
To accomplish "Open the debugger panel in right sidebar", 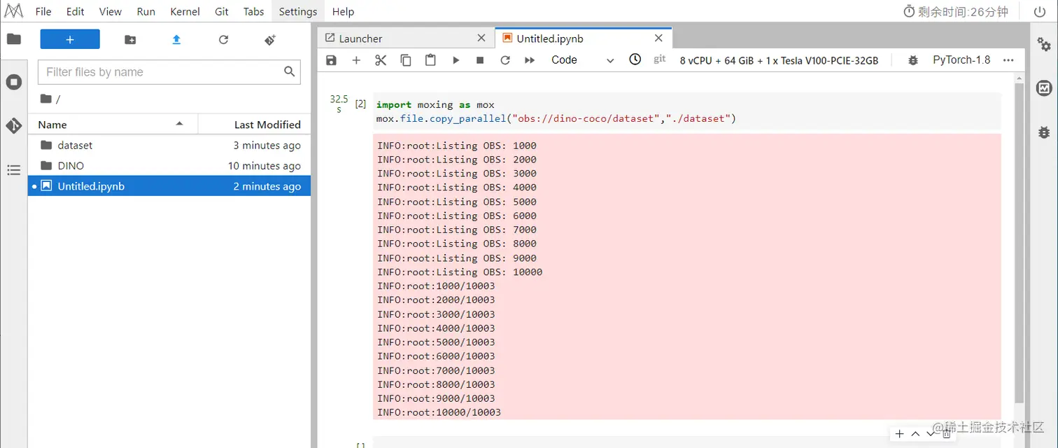I will click(1044, 132).
